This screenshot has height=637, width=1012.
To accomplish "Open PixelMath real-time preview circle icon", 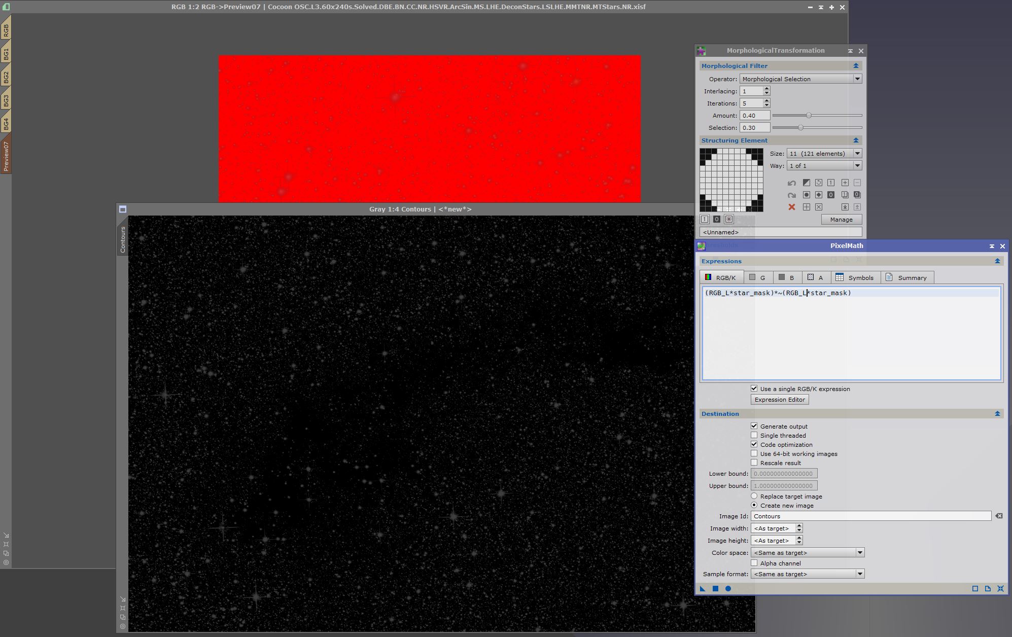I will coord(728,589).
